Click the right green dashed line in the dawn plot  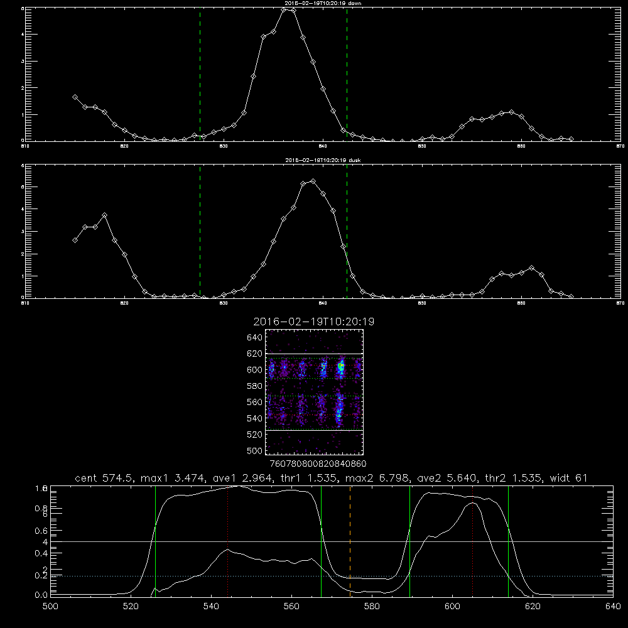point(347,74)
